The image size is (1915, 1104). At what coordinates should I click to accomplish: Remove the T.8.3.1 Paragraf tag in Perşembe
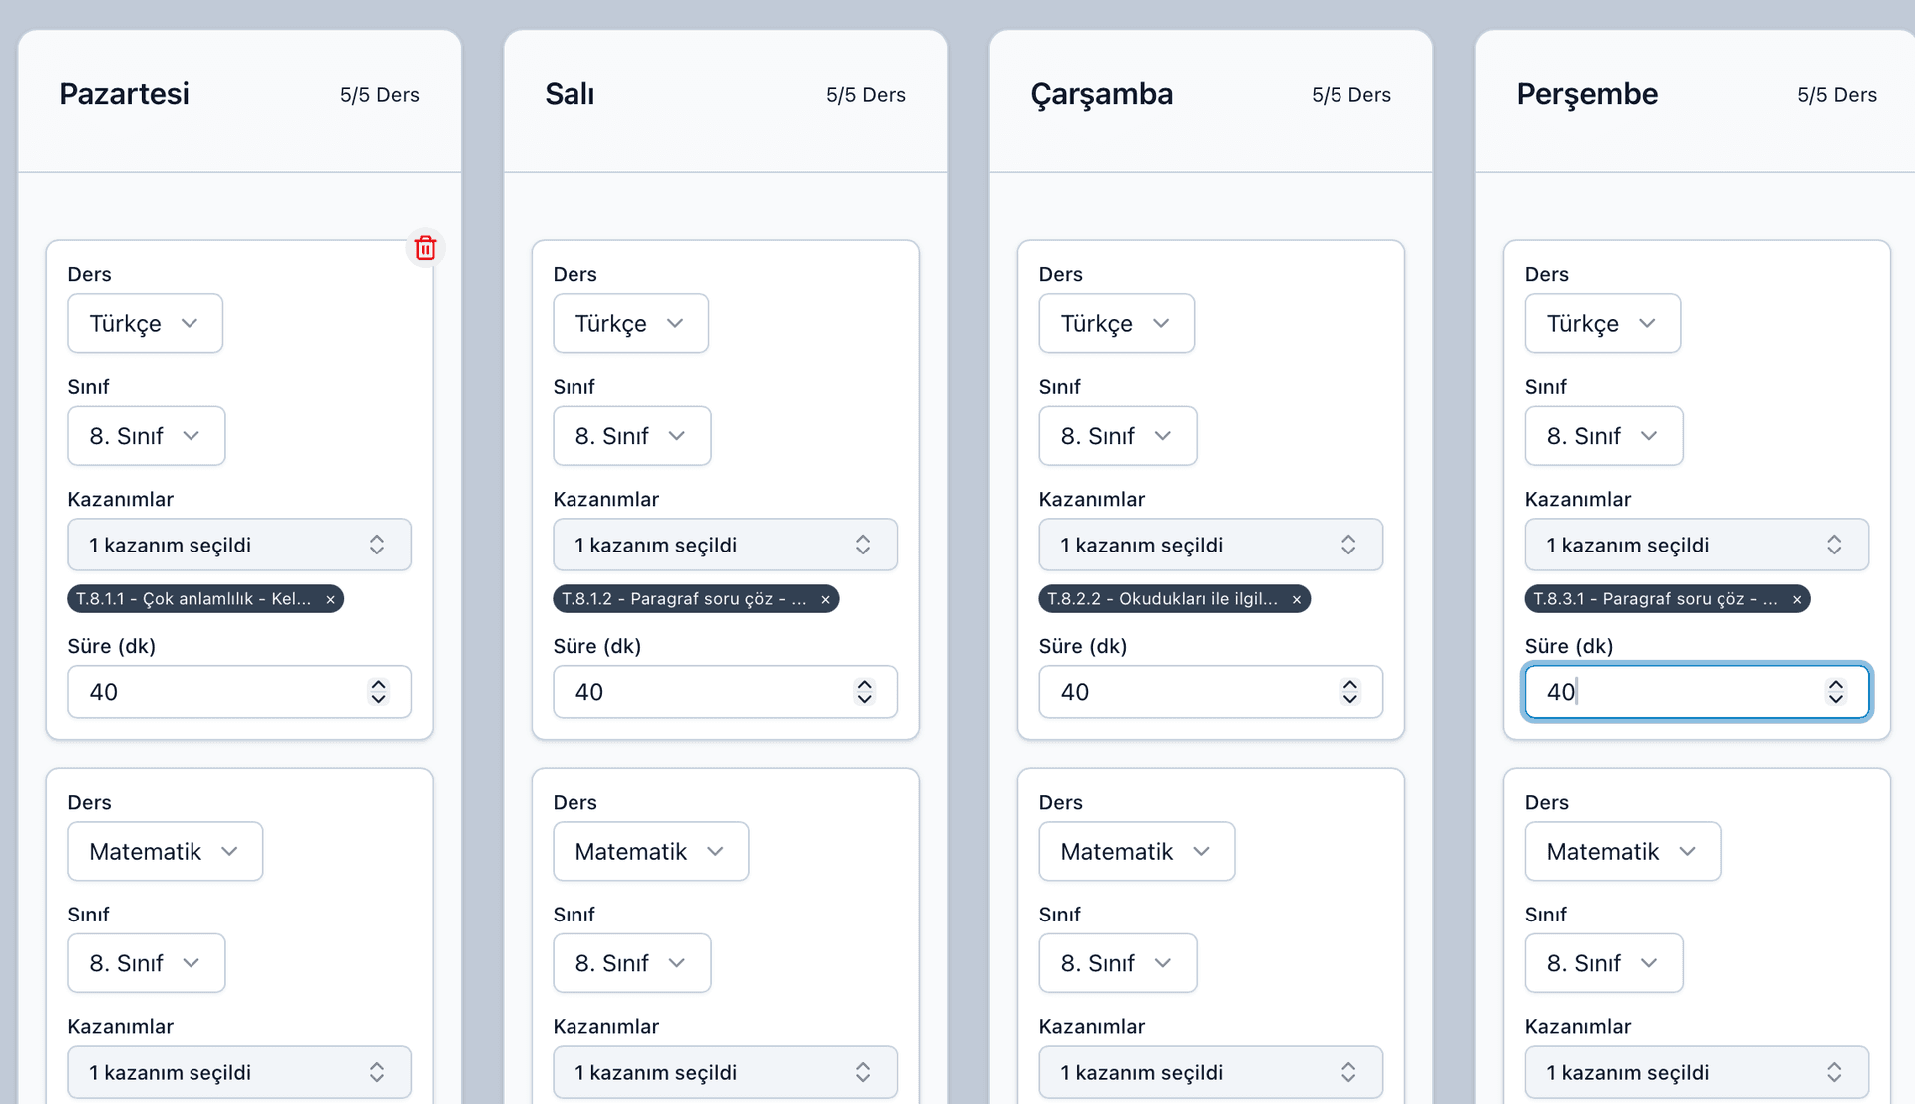click(1797, 599)
